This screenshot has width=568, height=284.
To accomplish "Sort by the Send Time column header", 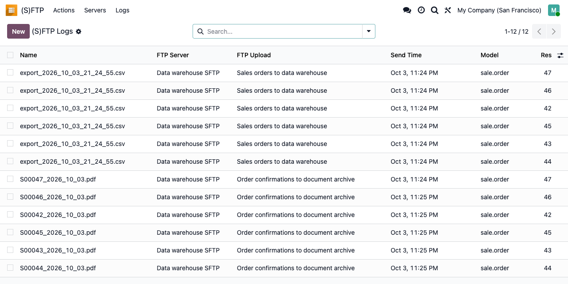I will [406, 55].
